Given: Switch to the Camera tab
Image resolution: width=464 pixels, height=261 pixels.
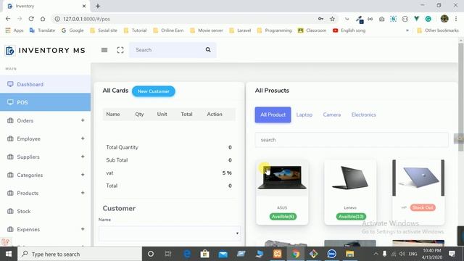Looking at the screenshot, I should (x=332, y=115).
